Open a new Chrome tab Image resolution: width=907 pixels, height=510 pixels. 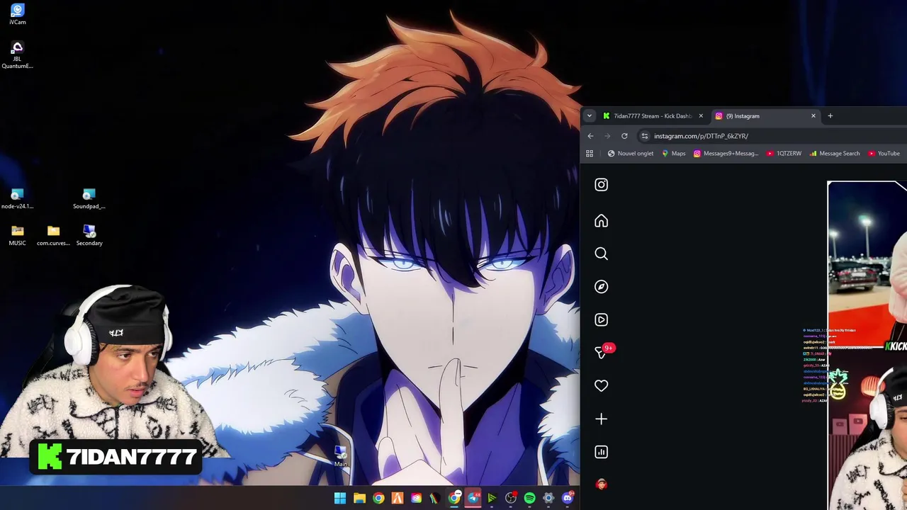coord(830,116)
